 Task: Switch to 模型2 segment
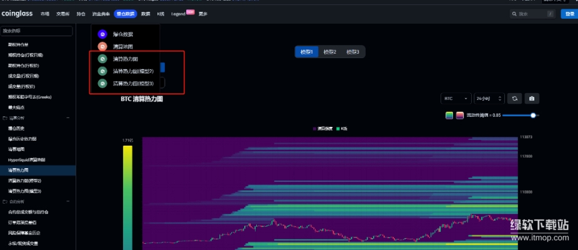330,52
